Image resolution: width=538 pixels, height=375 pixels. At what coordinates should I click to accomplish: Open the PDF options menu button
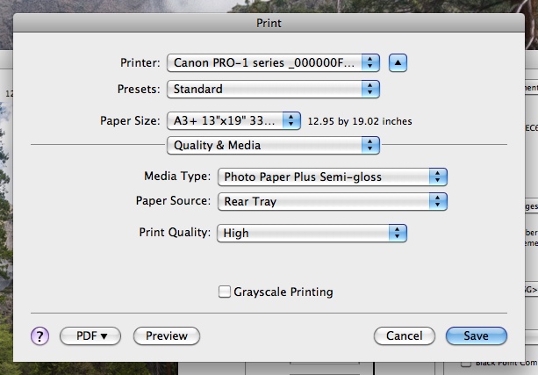click(90, 335)
